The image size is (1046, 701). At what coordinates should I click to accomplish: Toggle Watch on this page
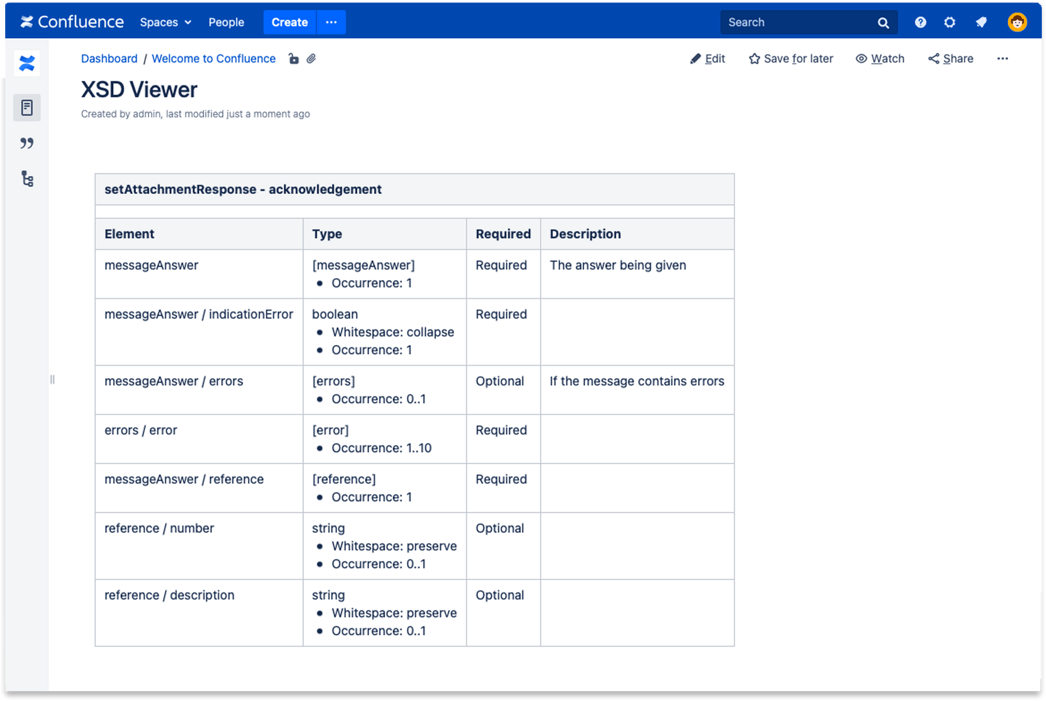click(x=880, y=59)
